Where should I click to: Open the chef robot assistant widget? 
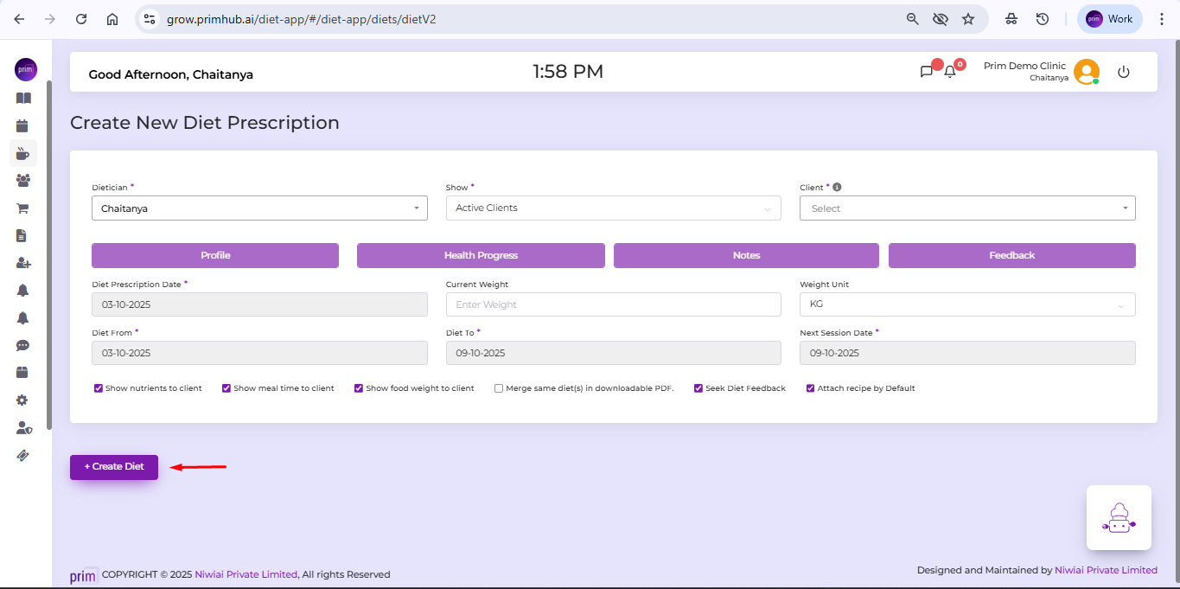[1119, 517]
